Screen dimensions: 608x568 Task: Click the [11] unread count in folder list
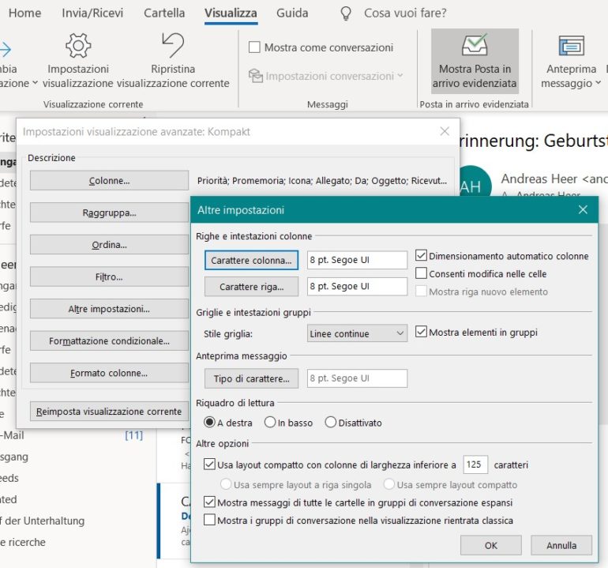[133, 435]
